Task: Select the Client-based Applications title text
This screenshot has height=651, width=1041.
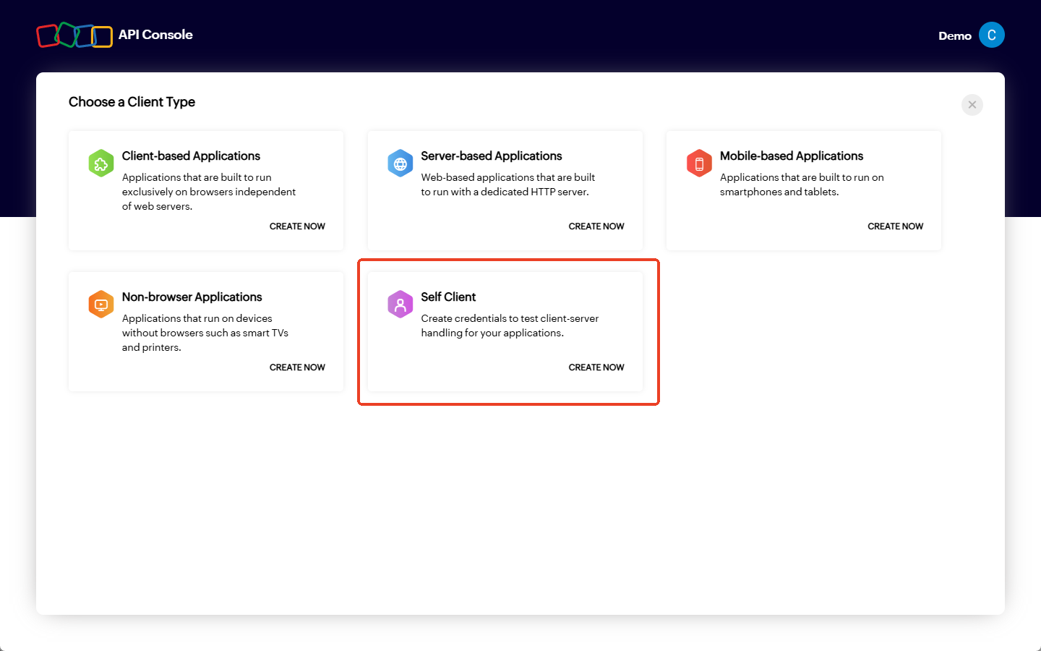Action: click(191, 156)
